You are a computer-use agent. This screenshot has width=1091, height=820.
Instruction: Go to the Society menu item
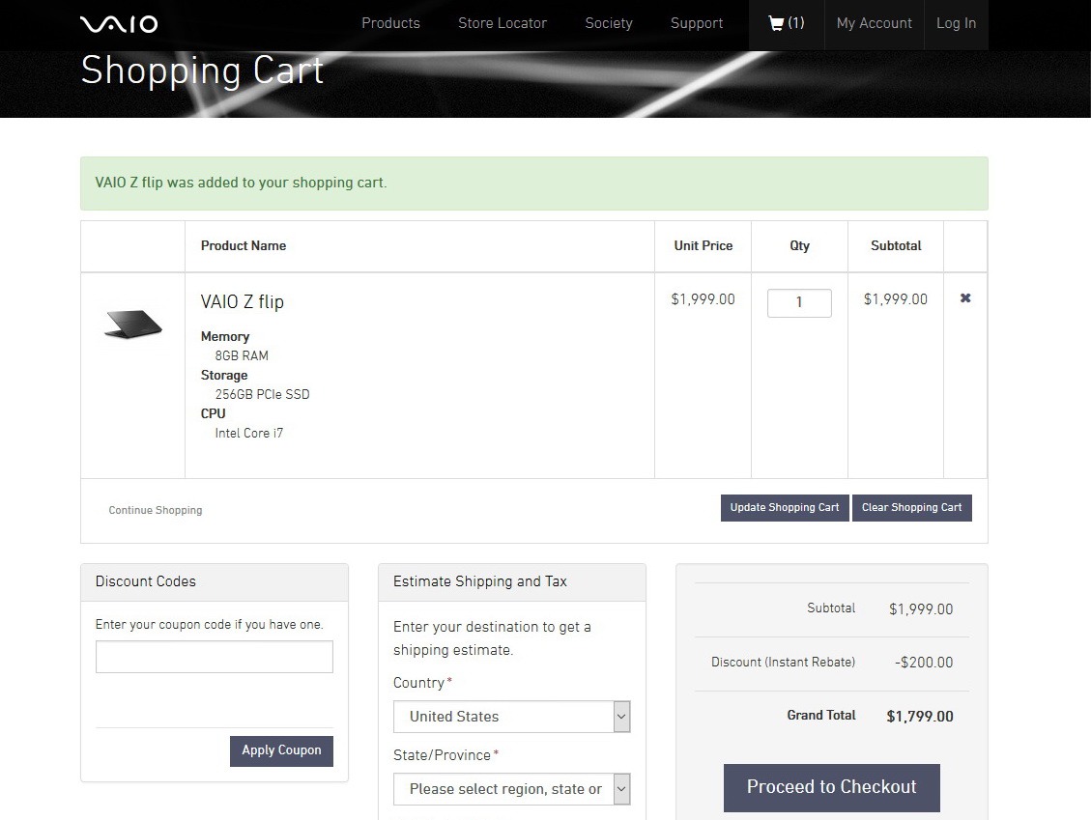(x=608, y=23)
